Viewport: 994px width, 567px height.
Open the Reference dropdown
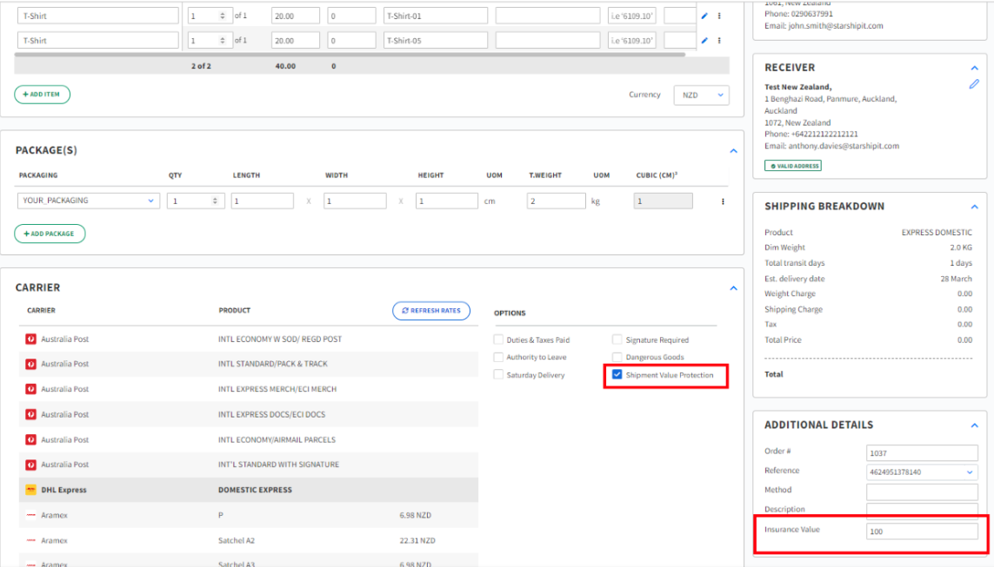coord(922,472)
